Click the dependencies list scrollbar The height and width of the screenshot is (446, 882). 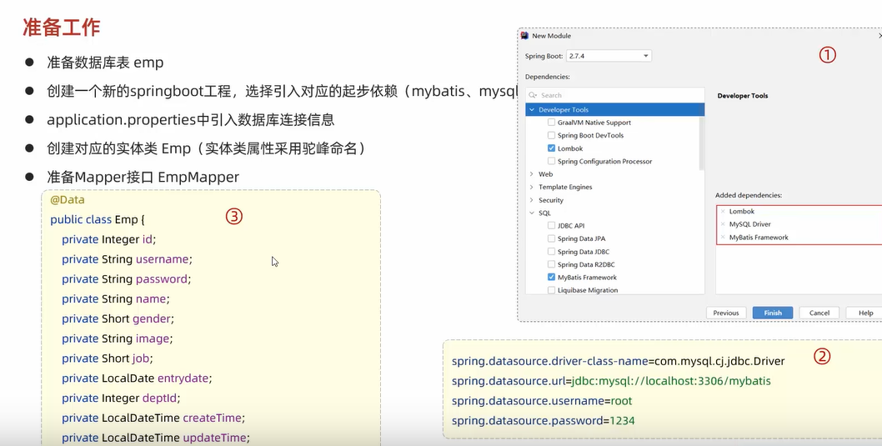tap(701, 143)
